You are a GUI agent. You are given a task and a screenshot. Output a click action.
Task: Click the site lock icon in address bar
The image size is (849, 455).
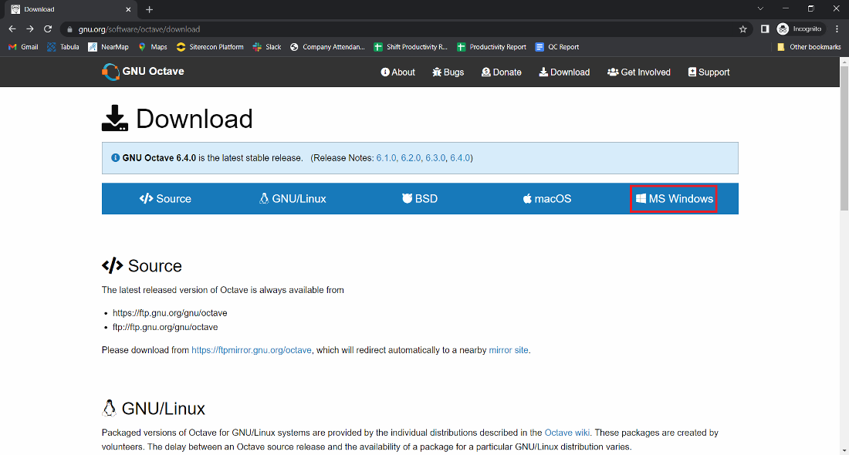coord(69,29)
